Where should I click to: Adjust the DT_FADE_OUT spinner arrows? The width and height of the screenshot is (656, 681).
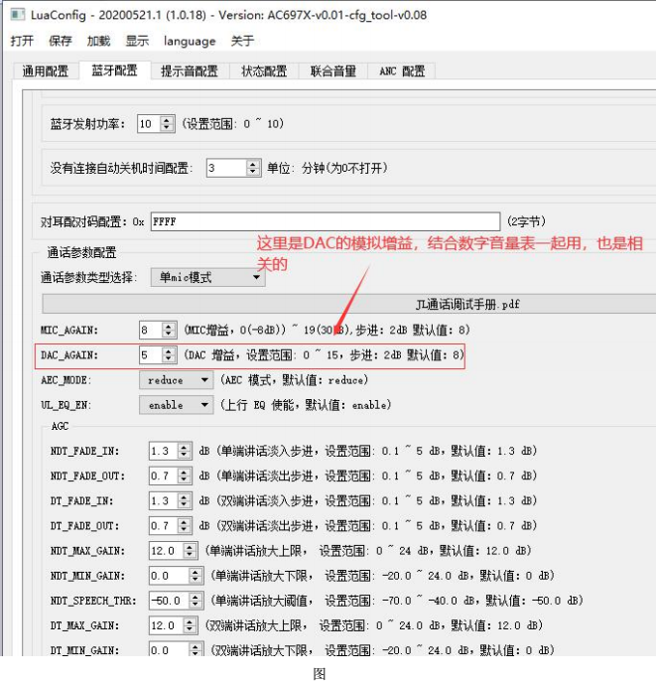coord(185,525)
